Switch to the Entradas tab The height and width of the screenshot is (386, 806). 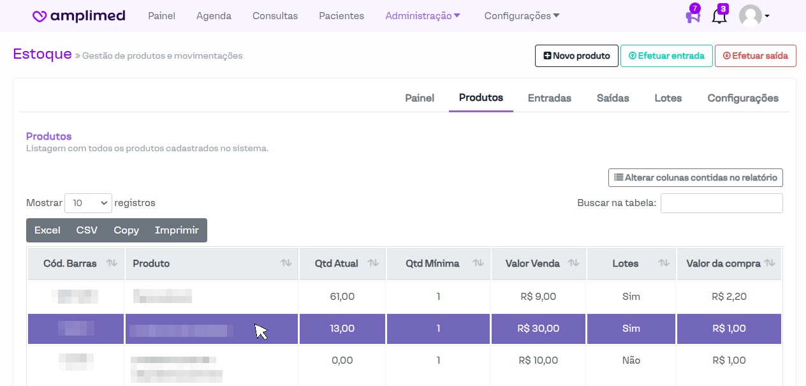pos(549,98)
